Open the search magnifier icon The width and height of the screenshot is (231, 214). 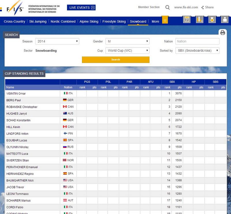pos(167,8)
